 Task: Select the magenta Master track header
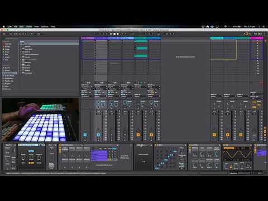257,38
